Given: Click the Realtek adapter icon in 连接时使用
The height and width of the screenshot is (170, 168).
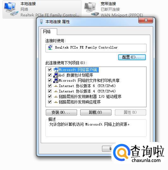Looking at the screenshot, I should 50,48.
